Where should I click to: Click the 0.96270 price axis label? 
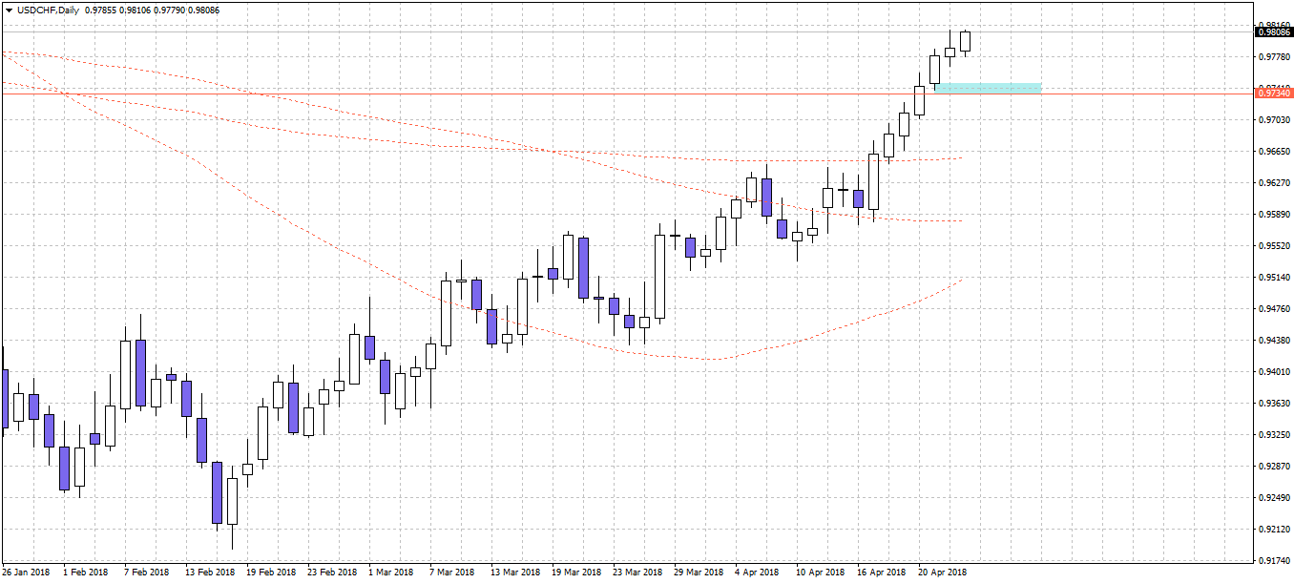tap(1276, 183)
